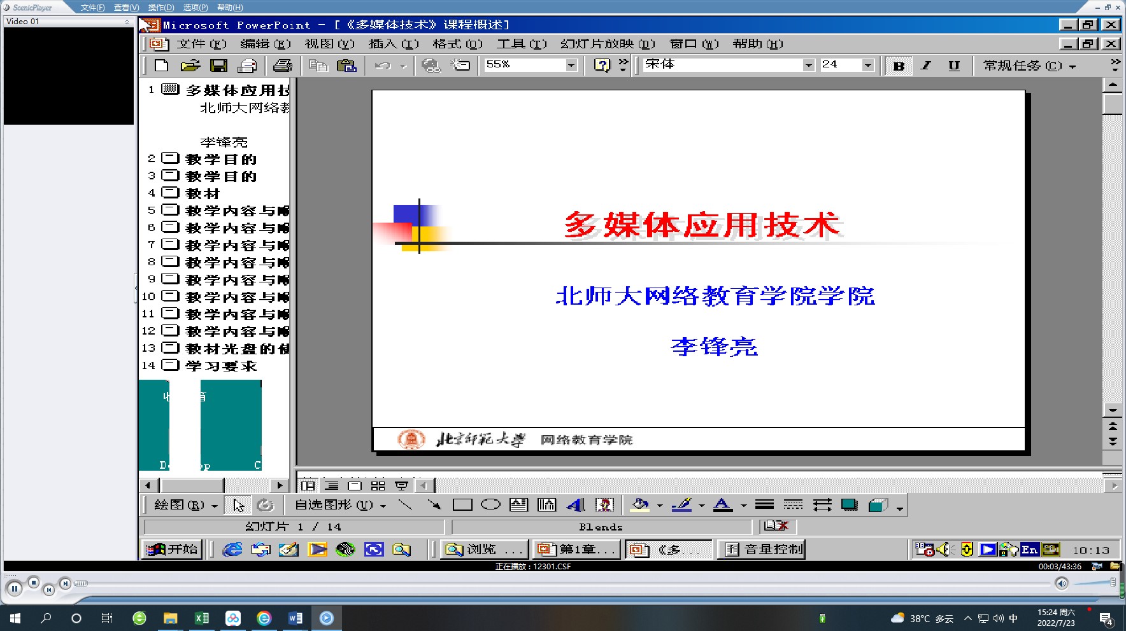The height and width of the screenshot is (631, 1126).
Task: Open the 文件 menu in PowerPoint
Action: click(201, 44)
